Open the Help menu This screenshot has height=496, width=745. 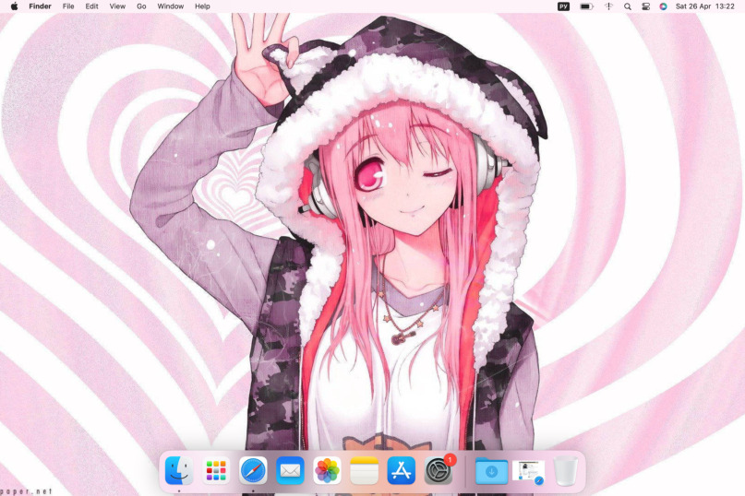(202, 6)
